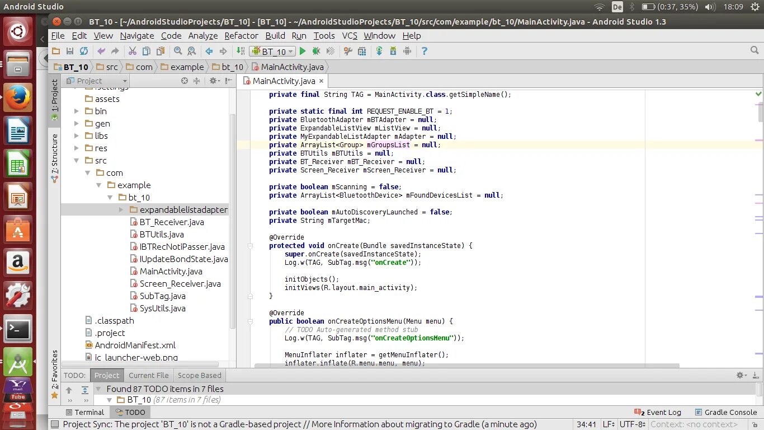Image resolution: width=764 pixels, height=430 pixels.
Task: Click the UTF-8 encoding selector
Action: coord(634,424)
